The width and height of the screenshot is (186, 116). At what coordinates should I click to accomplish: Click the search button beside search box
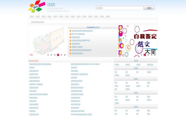tap(149, 8)
